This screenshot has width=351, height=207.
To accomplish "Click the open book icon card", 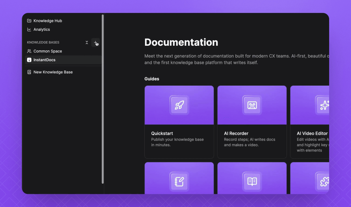I will [252, 178].
